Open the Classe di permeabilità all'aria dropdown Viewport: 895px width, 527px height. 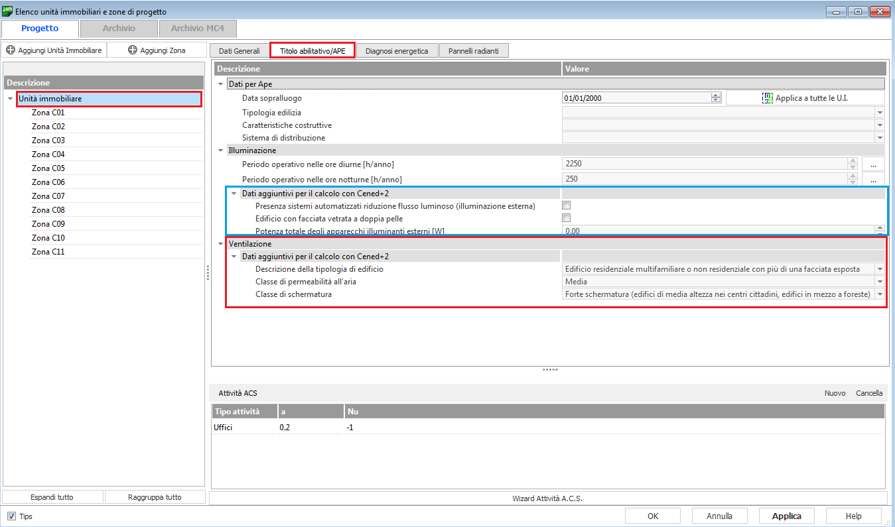click(880, 282)
